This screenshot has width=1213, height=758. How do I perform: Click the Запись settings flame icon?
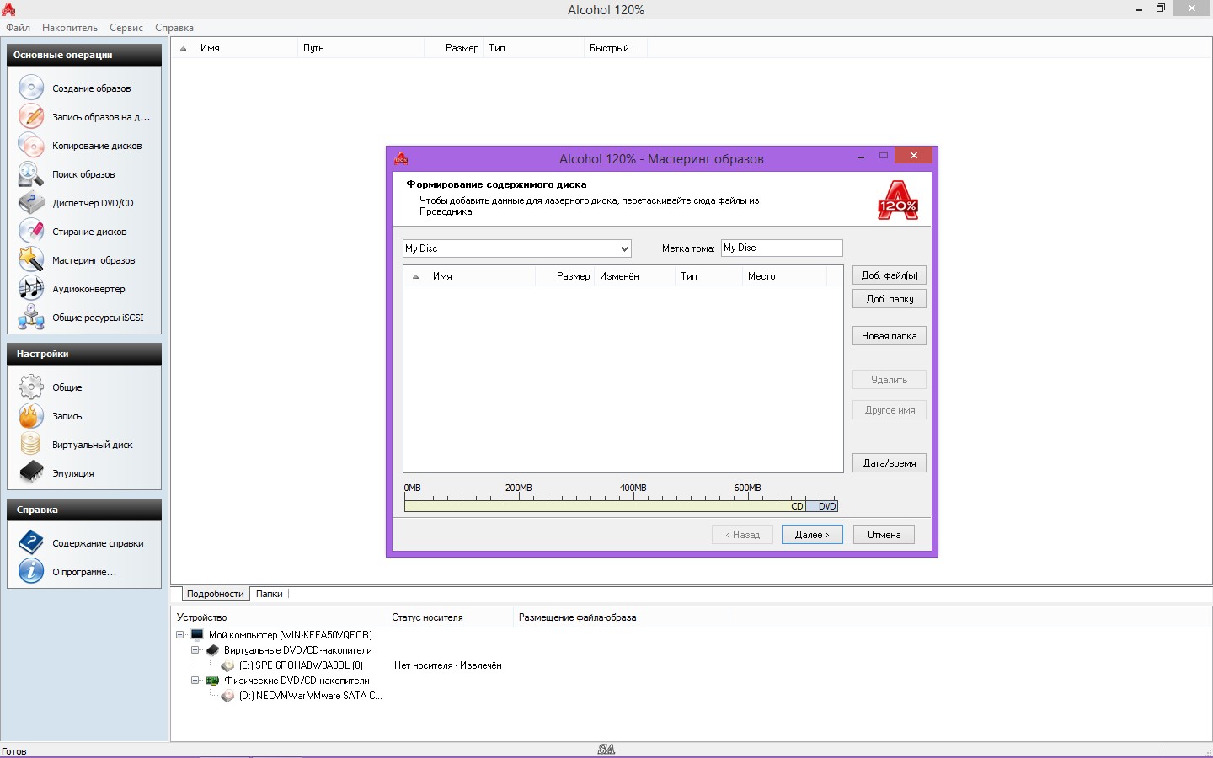pos(31,415)
